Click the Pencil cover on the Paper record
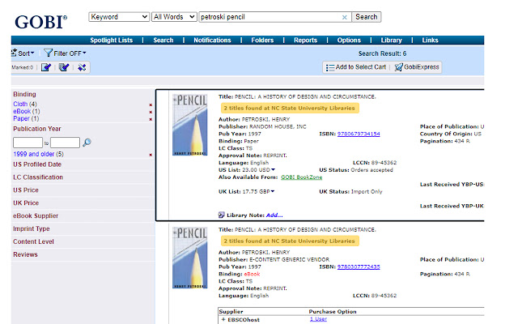Image resolution: width=518 pixels, height=324 pixels. pyautogui.click(x=190, y=125)
